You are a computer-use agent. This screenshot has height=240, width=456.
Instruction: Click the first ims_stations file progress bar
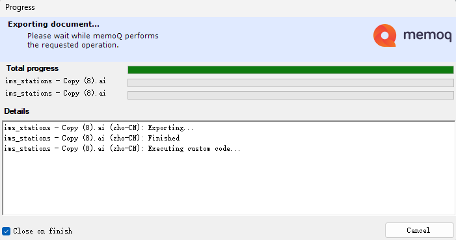click(x=291, y=83)
